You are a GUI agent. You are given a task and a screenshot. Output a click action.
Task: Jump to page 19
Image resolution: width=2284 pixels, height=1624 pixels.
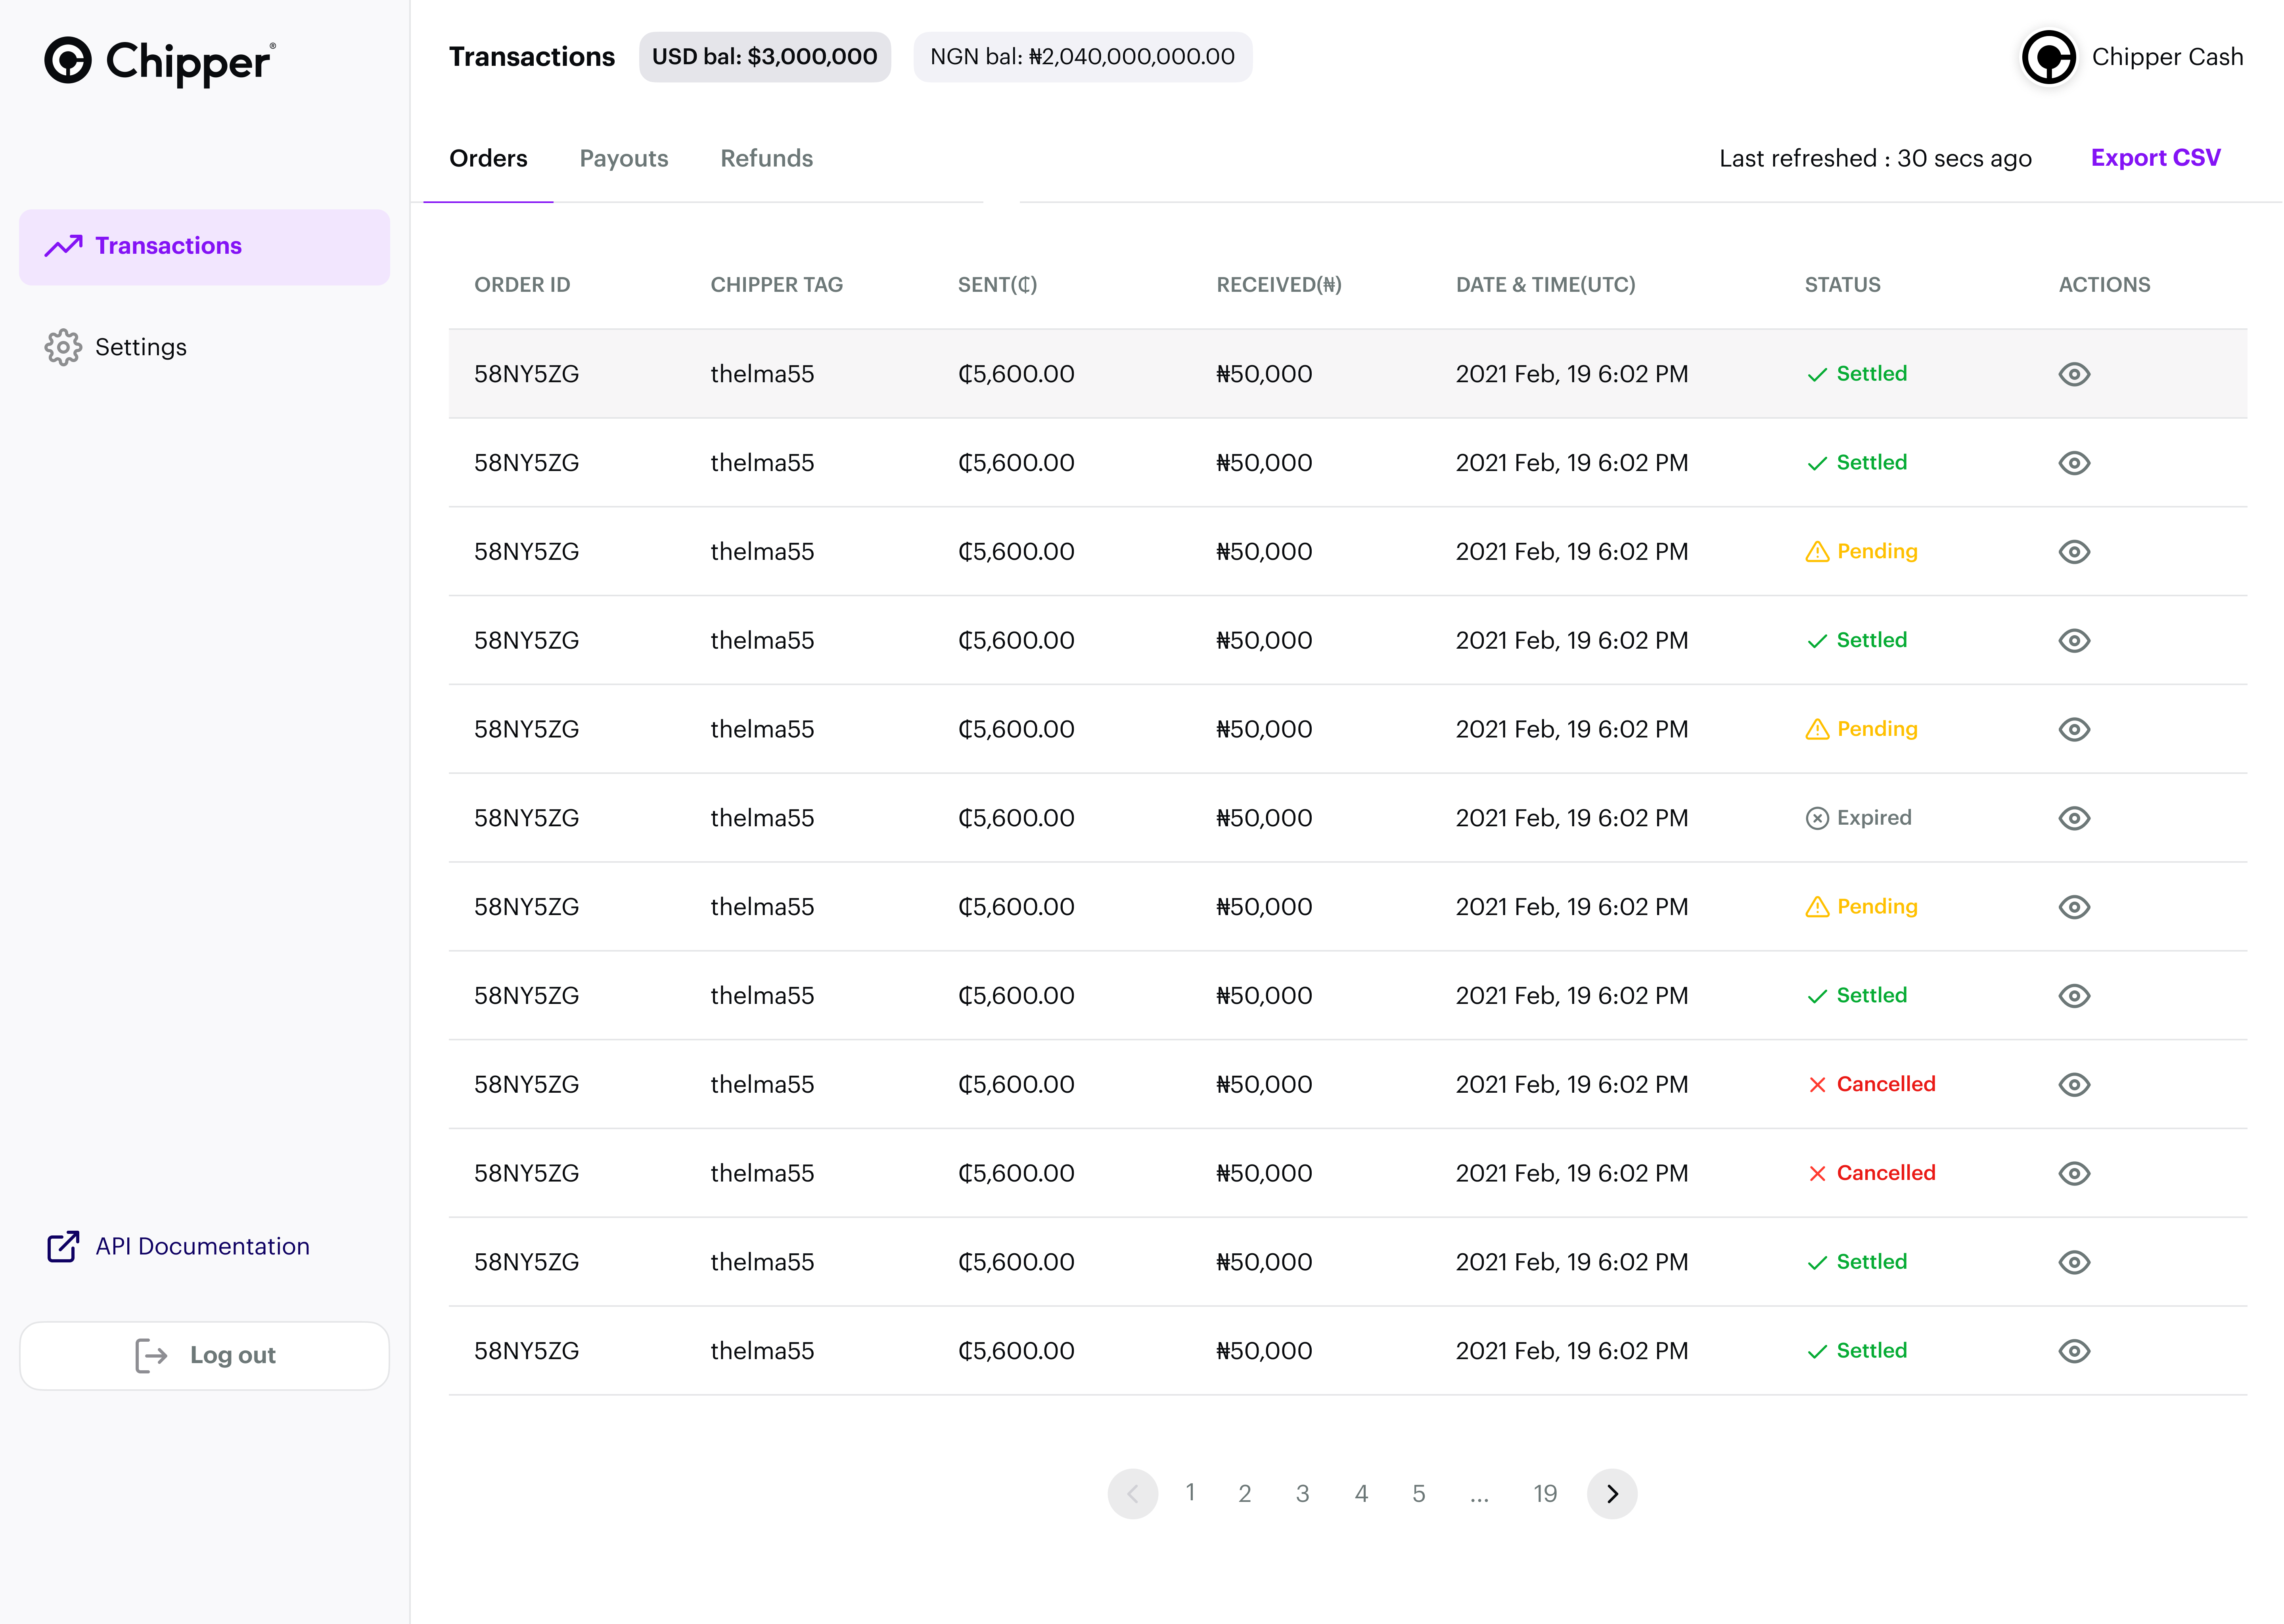1544,1494
